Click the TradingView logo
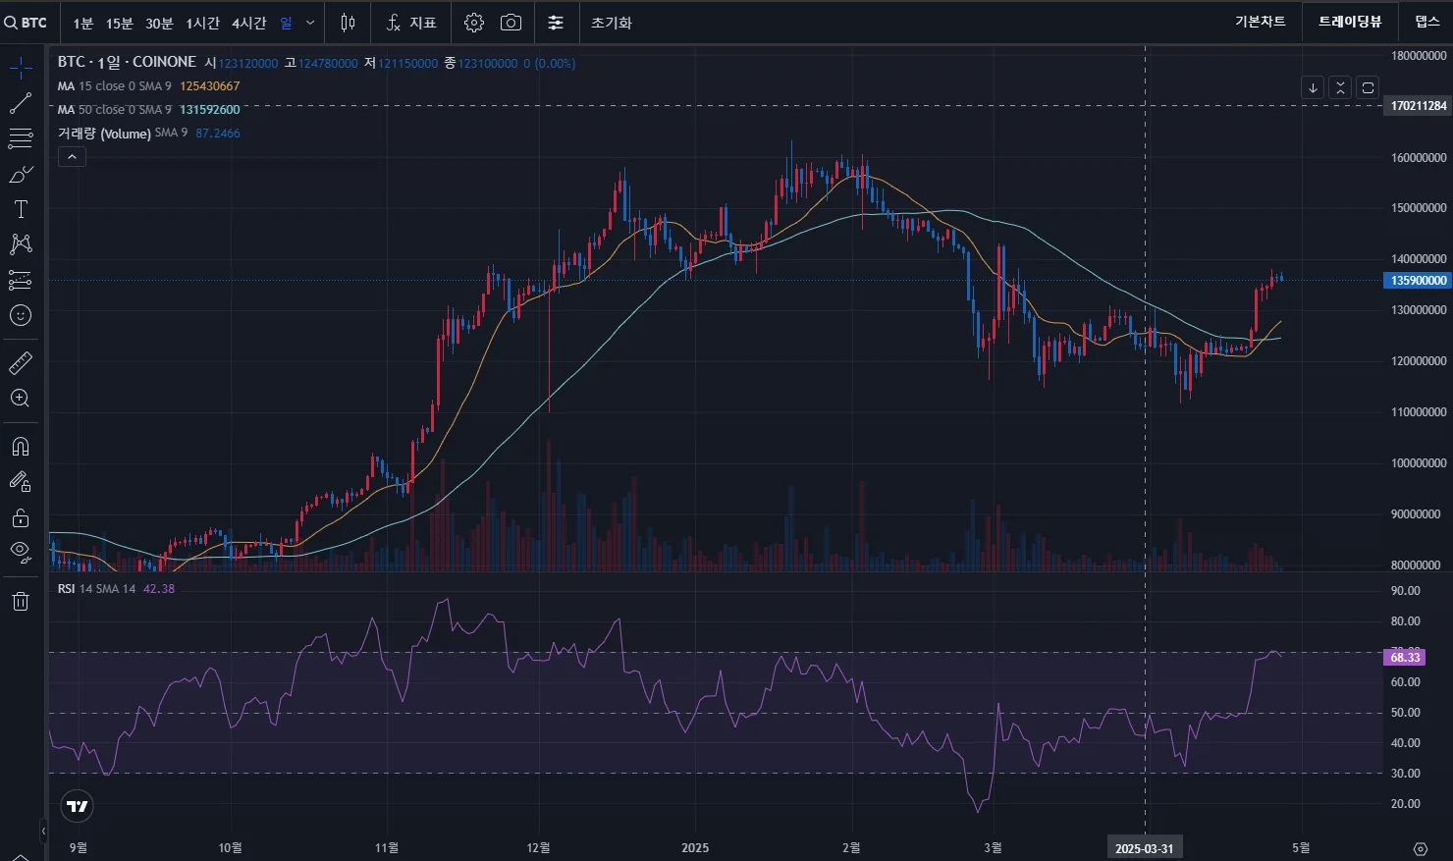The height and width of the screenshot is (861, 1453). pyautogui.click(x=77, y=807)
